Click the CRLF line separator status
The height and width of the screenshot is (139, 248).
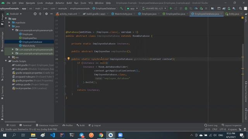coord(215,129)
